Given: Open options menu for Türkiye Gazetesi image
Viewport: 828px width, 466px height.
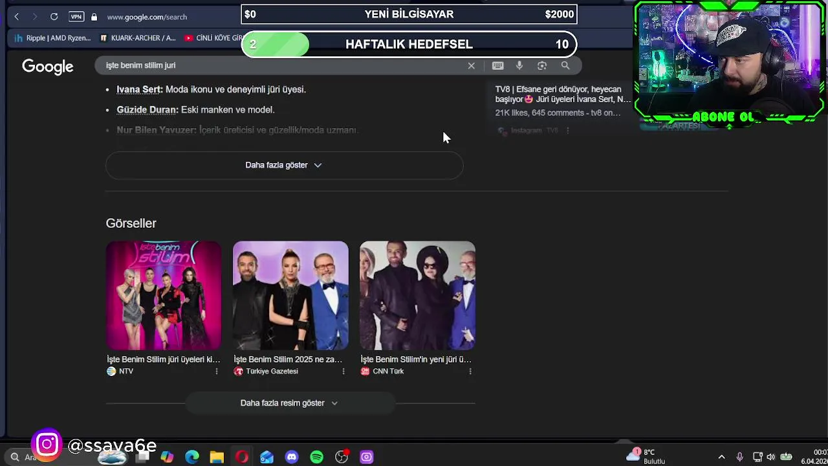Looking at the screenshot, I should click(x=343, y=372).
